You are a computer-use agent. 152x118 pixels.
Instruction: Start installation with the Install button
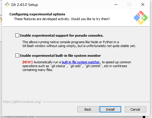pyautogui.click(x=110, y=109)
